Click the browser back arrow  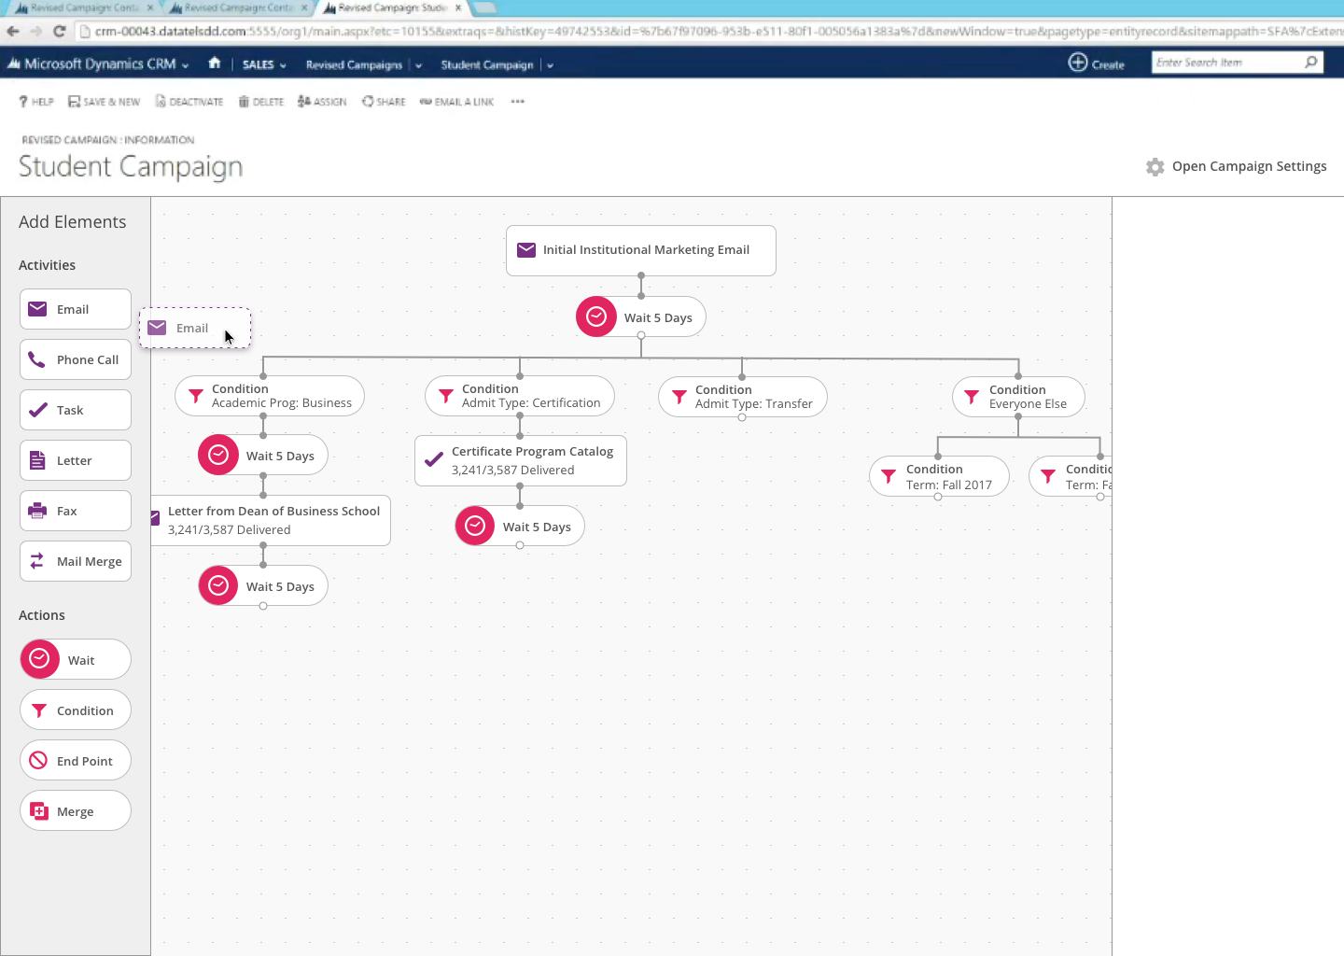coord(13,31)
